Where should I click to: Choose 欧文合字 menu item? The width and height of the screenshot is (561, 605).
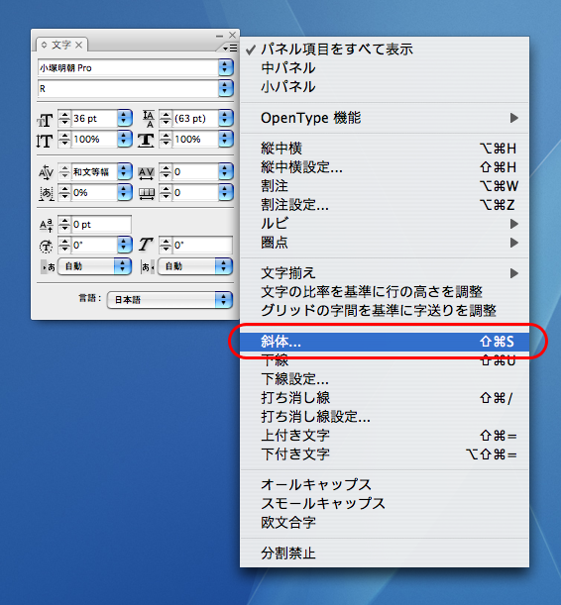click(x=385, y=523)
